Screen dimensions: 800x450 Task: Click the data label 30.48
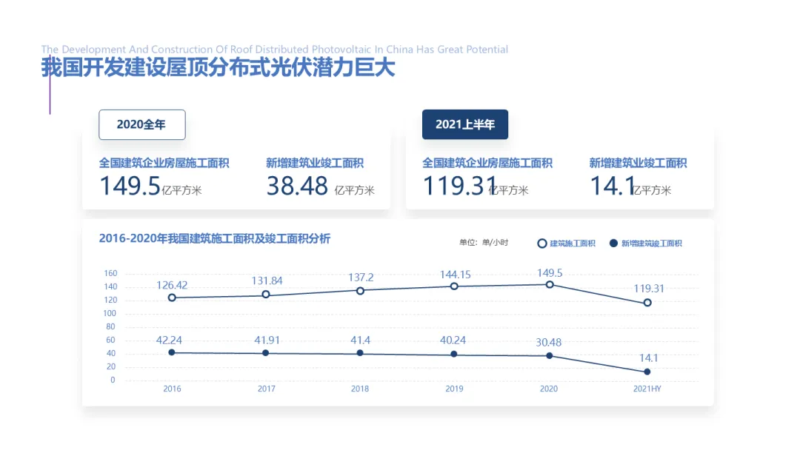tap(548, 343)
